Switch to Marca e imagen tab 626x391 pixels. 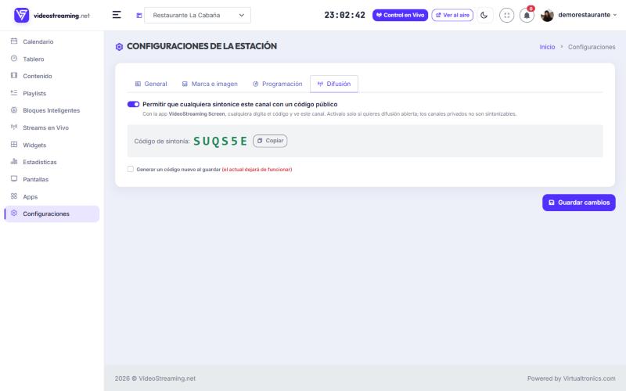(210, 84)
